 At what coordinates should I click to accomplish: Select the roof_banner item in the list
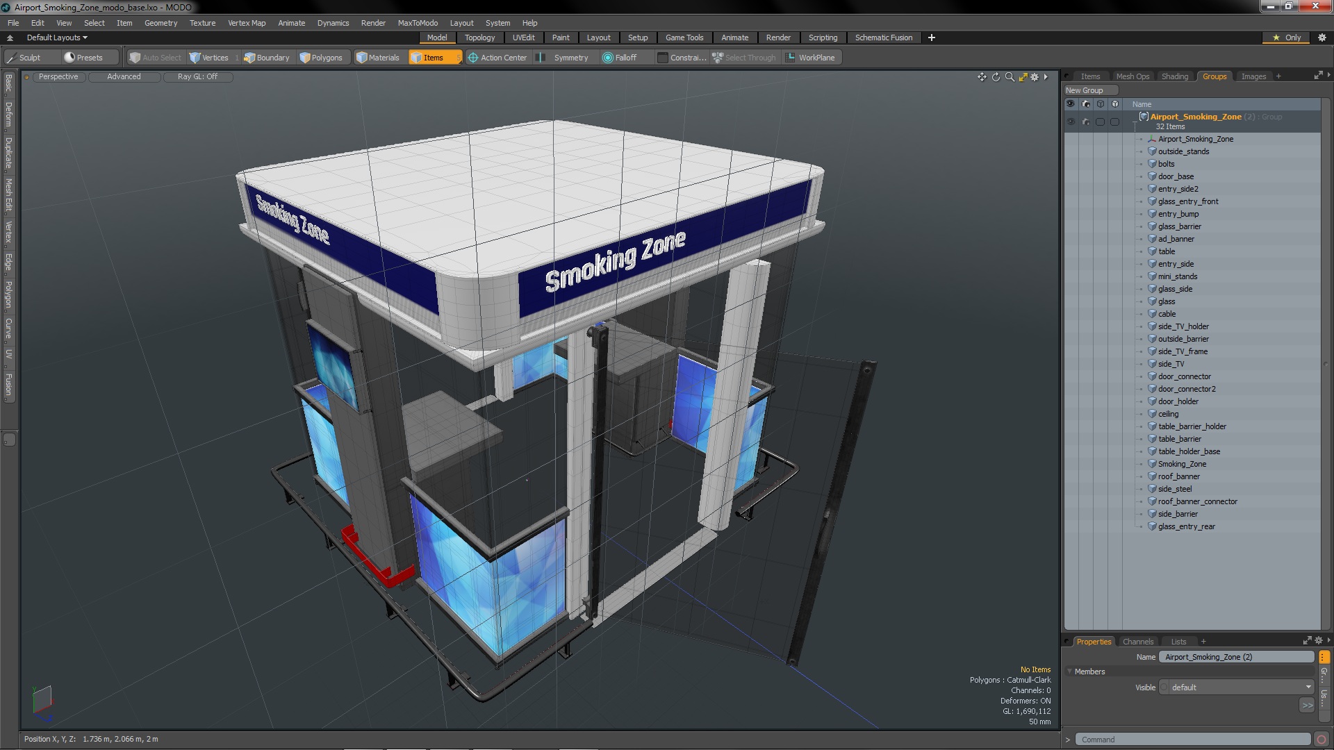point(1179,476)
